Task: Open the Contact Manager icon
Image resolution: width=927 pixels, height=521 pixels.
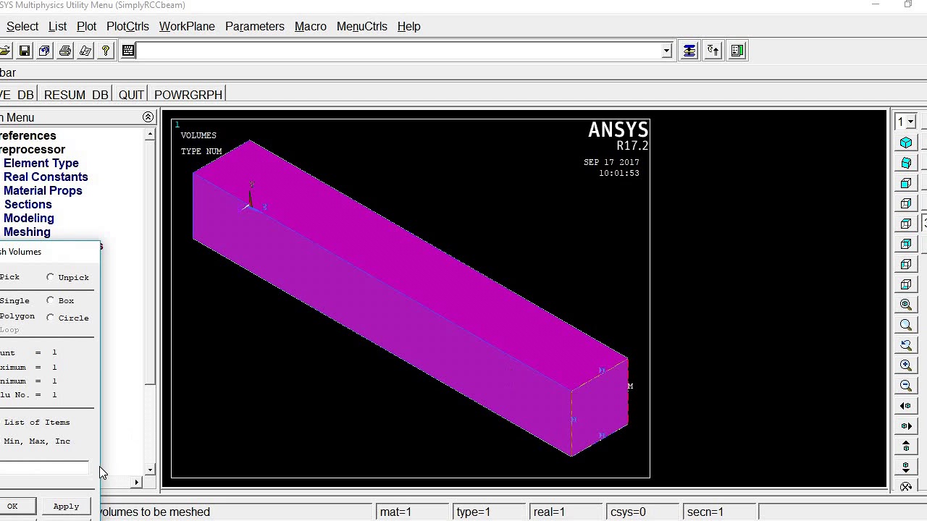Action: [x=737, y=51]
